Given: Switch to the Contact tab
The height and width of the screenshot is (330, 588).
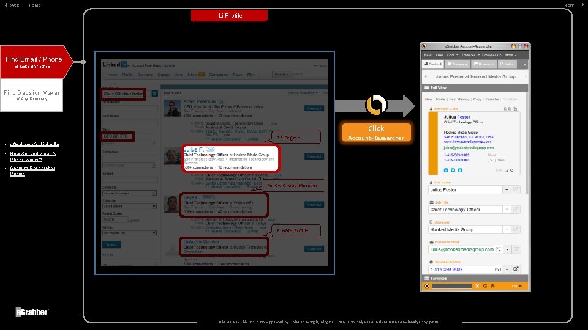Looking at the screenshot, I should click(x=433, y=64).
